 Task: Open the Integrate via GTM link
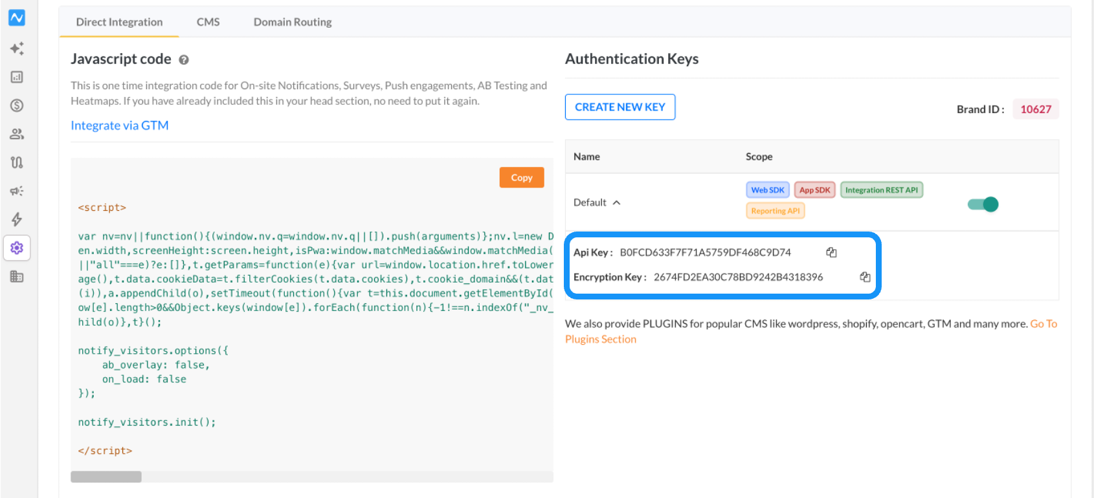[x=120, y=125]
